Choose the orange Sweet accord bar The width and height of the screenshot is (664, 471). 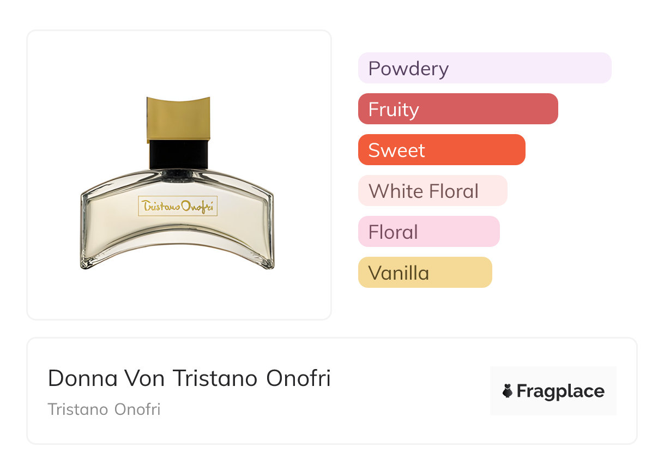point(442,150)
